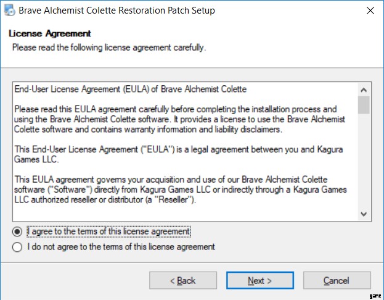Click the empty scrollbar track below the thumb

[364, 167]
